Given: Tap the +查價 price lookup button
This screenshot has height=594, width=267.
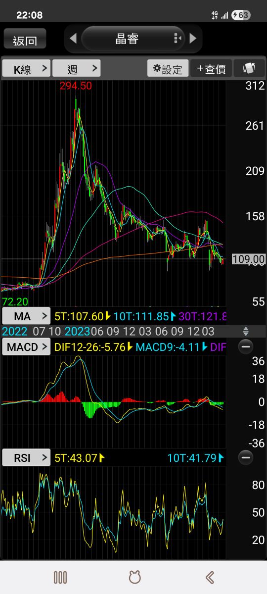Looking at the screenshot, I should coord(212,68).
